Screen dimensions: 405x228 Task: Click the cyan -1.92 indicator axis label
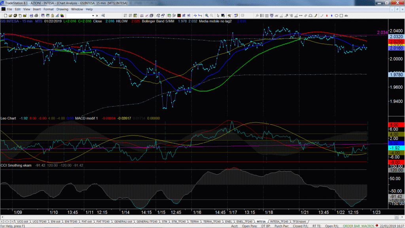click(396, 148)
